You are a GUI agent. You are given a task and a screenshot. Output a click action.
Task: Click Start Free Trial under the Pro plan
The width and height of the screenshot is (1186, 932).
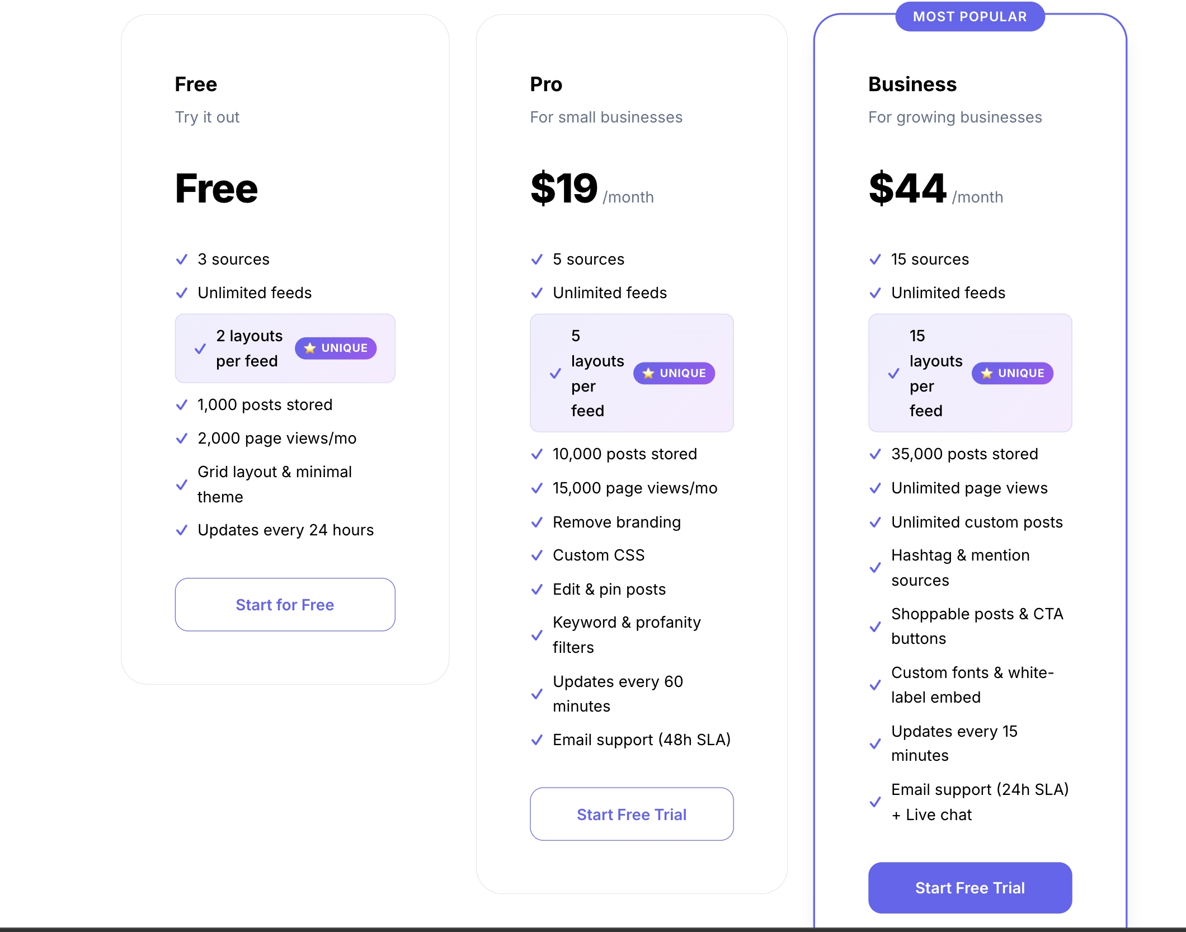click(x=631, y=815)
